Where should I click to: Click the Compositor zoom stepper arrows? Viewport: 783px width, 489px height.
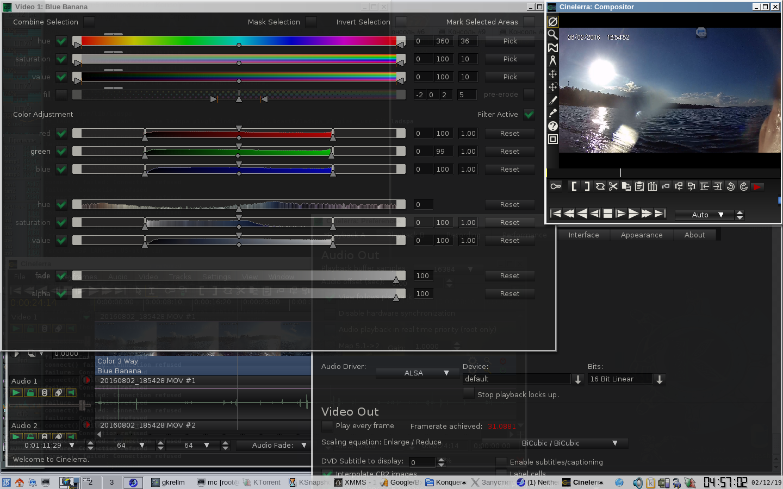[x=739, y=215]
